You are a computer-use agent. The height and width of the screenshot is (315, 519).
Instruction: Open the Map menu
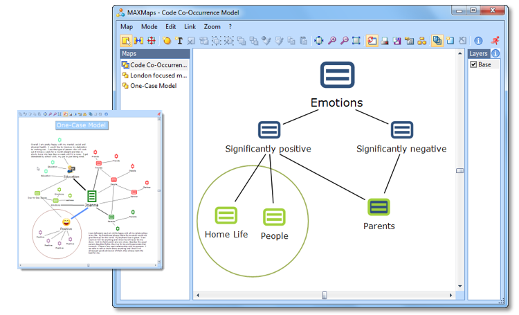coord(127,27)
